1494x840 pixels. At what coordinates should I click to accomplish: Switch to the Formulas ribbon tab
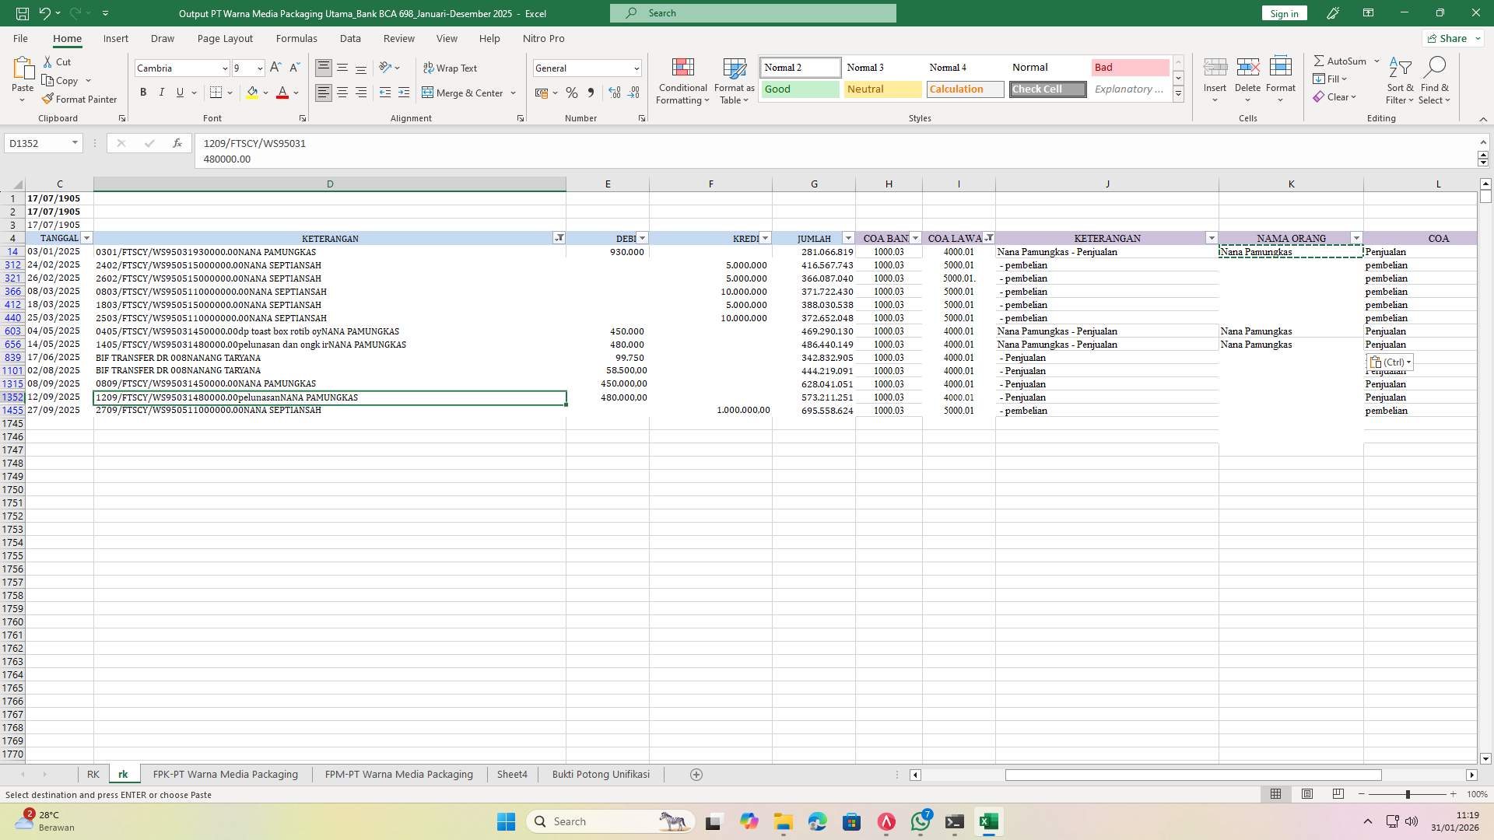(296, 38)
